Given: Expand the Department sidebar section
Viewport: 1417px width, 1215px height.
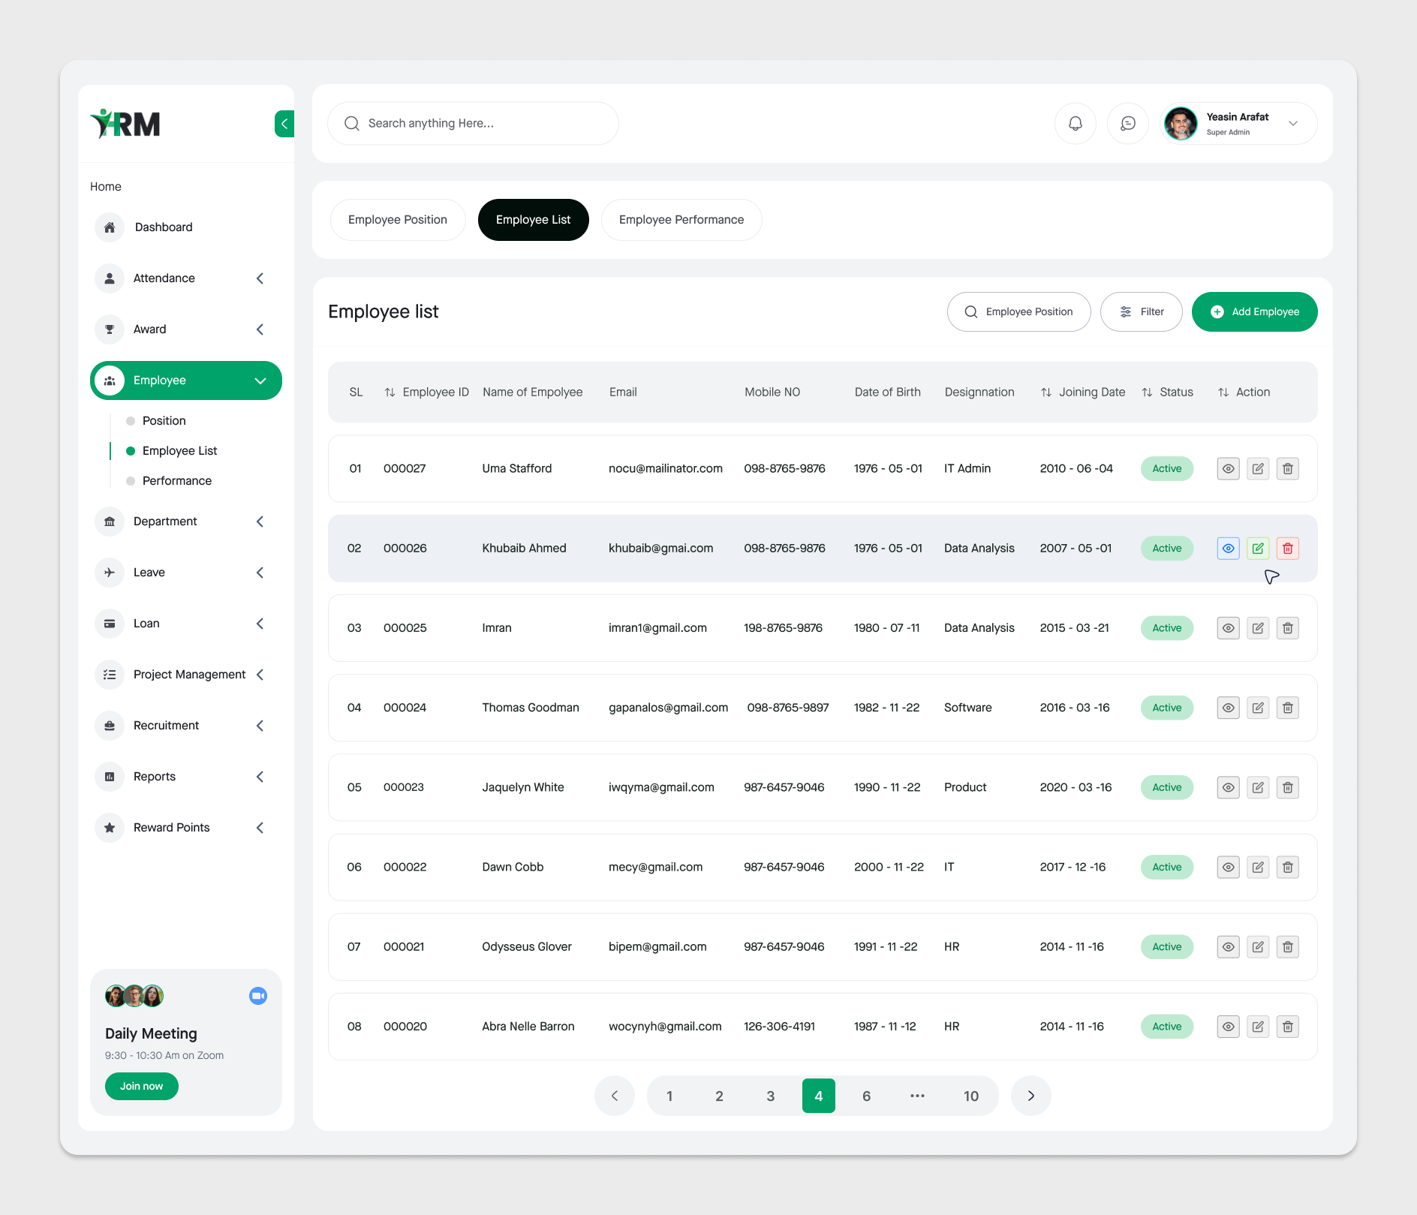Looking at the screenshot, I should click(260, 521).
